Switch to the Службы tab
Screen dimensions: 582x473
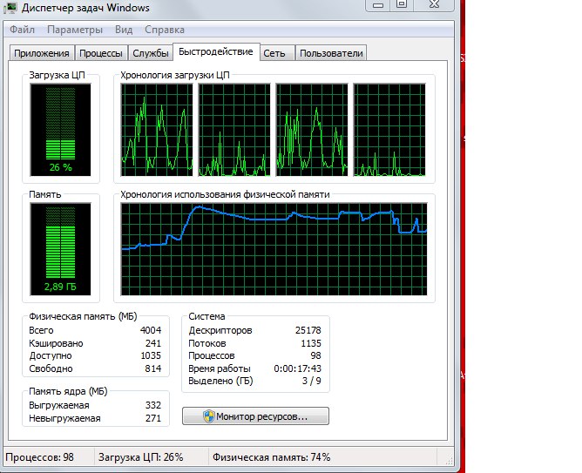coord(151,53)
